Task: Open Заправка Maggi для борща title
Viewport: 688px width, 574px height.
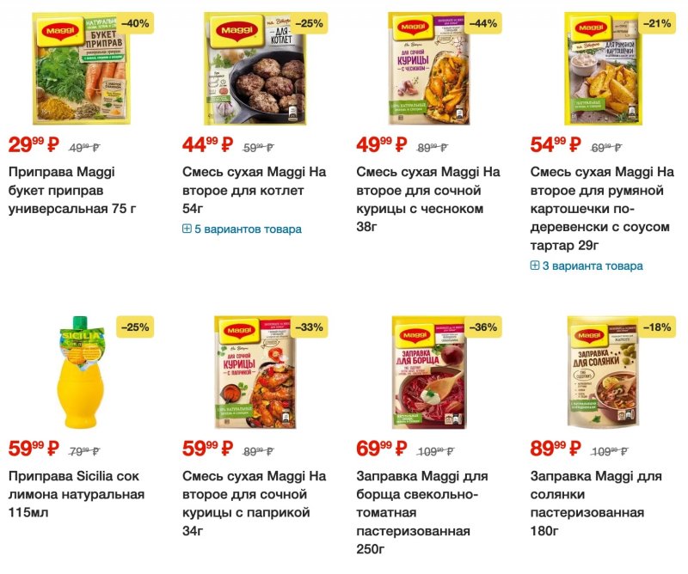Action: click(422, 513)
